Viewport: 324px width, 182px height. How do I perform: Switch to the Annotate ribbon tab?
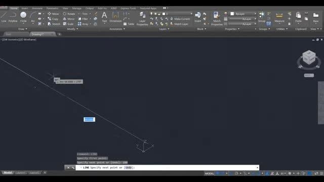click(x=37, y=8)
